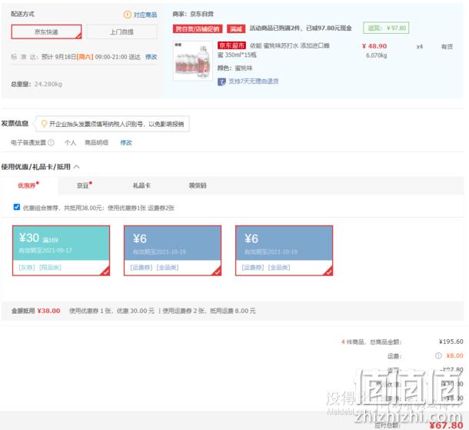Click 商家：京东自营 merchant text
469x430 pixels.
tap(193, 14)
